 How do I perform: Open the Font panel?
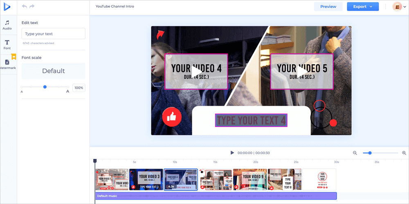coord(7,44)
